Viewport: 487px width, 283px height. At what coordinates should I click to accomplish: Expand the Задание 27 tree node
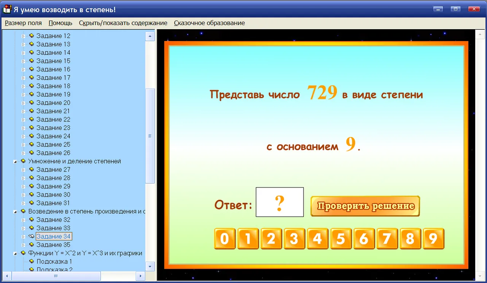(x=23, y=170)
